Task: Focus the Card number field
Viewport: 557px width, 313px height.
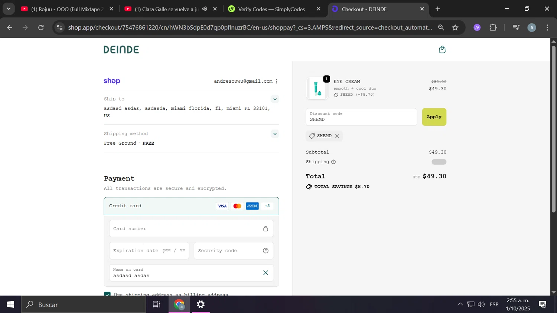Action: [x=191, y=229]
